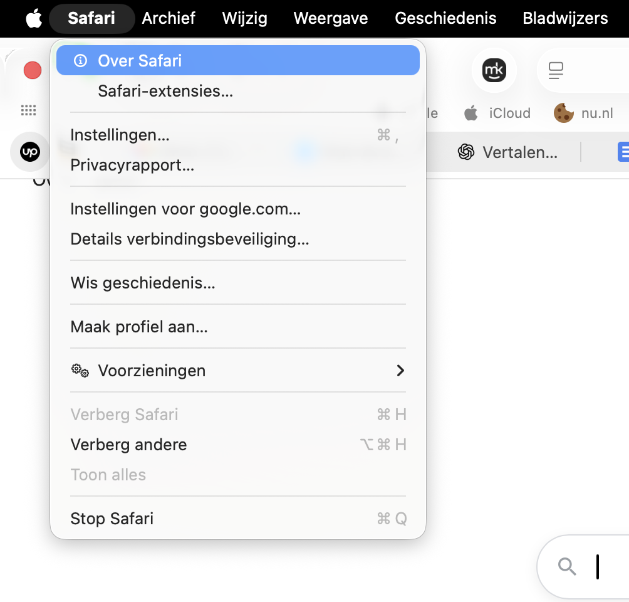Open the Geschiedenis menu

click(445, 18)
